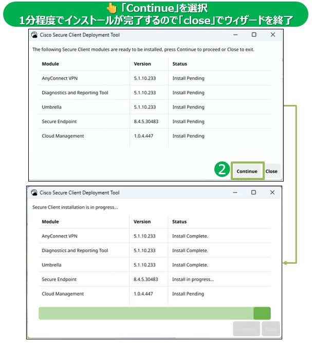Minimize the lower installation progress window

coord(235,192)
